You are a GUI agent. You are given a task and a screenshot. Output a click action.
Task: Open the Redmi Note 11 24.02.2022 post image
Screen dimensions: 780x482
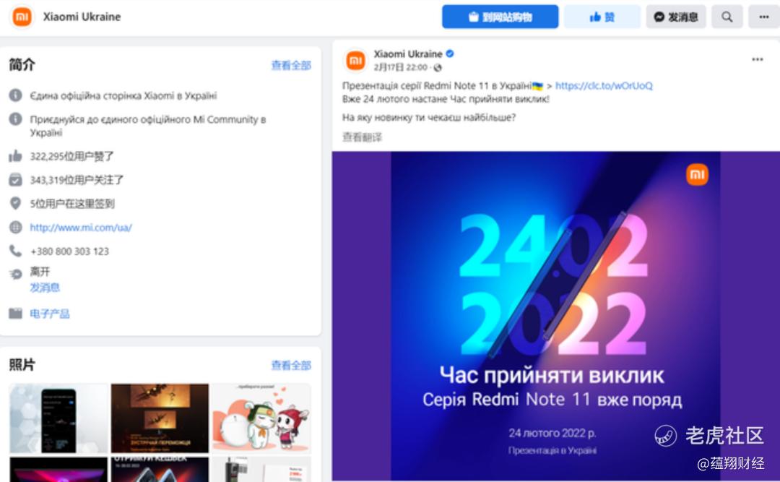tap(555, 316)
